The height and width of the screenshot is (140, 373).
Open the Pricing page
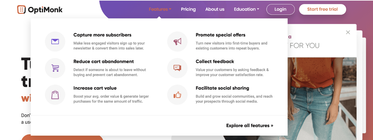coord(188,9)
